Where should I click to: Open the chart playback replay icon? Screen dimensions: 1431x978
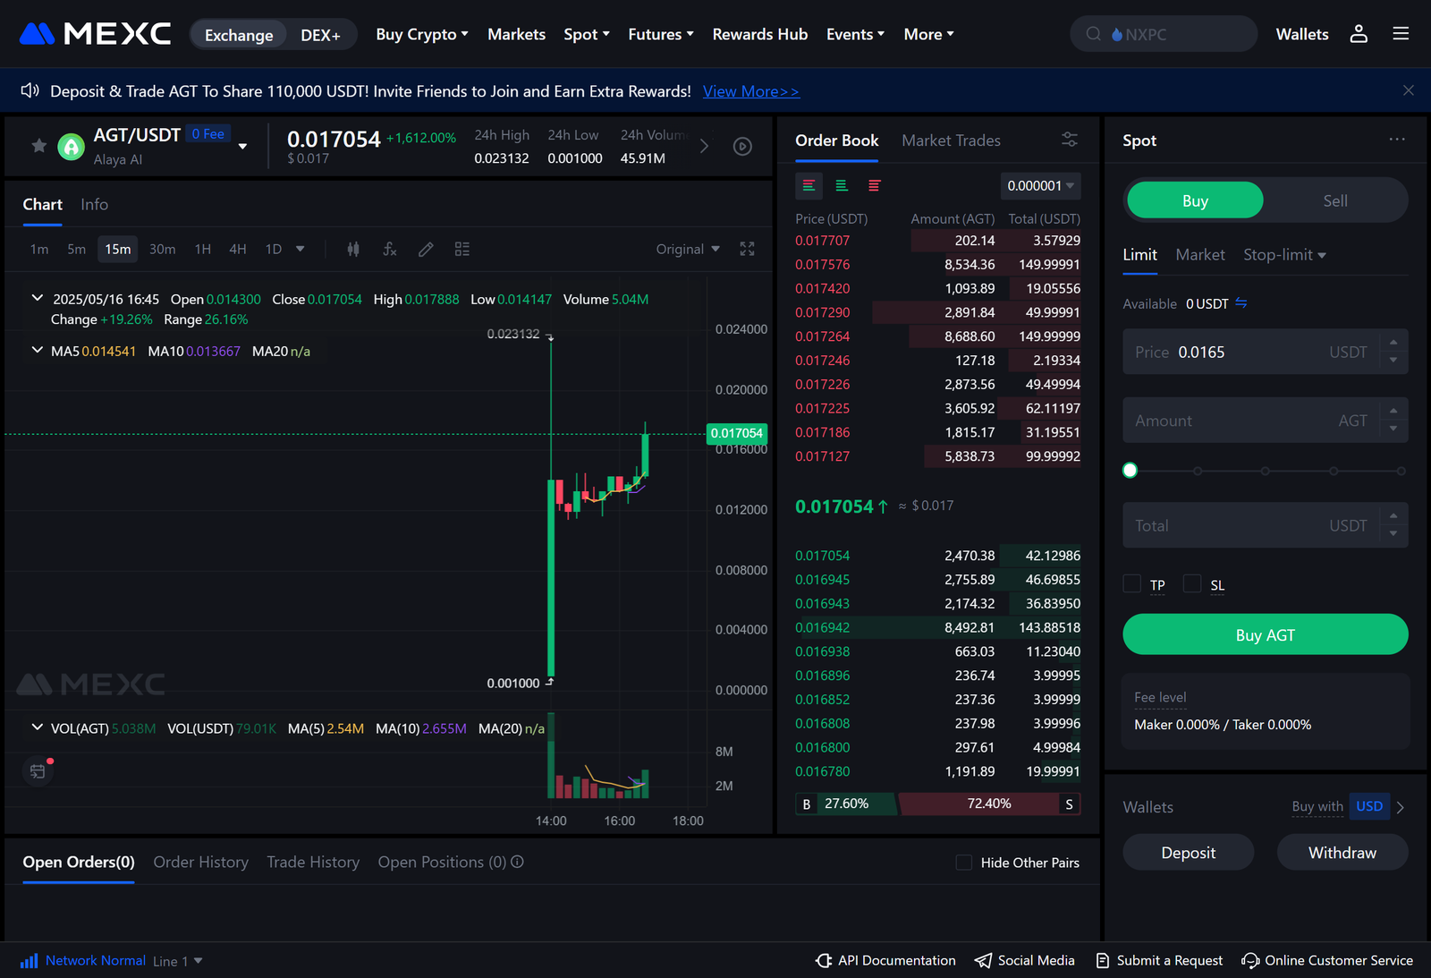(x=742, y=146)
